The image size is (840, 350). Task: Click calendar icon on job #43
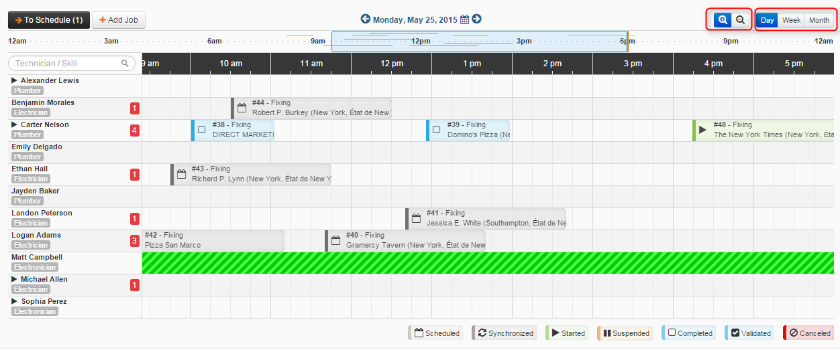(x=182, y=174)
